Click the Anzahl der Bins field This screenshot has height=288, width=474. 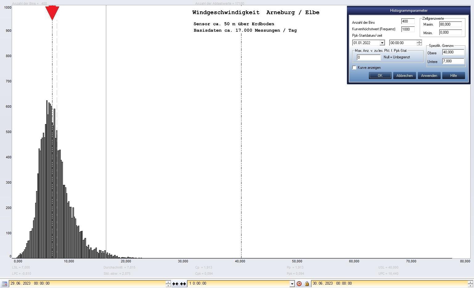click(x=408, y=21)
